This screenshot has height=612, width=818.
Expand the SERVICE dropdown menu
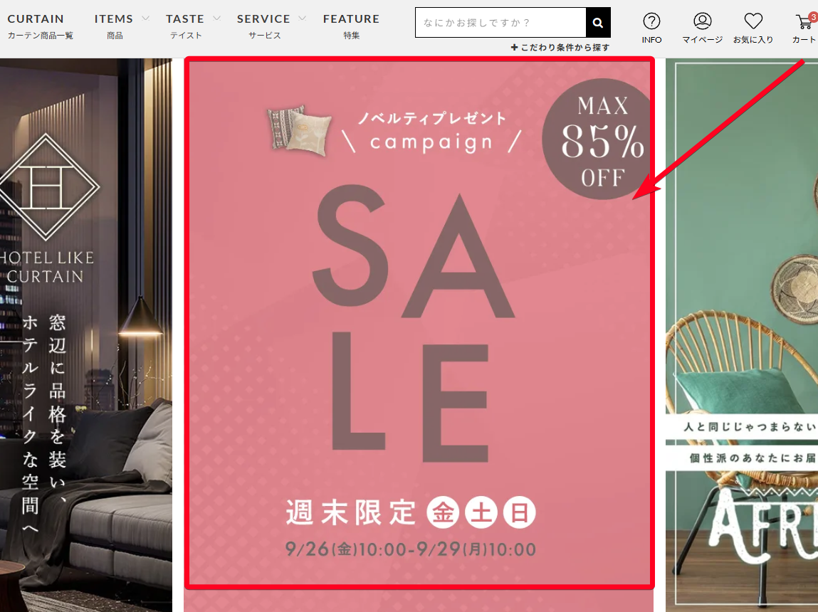click(271, 26)
